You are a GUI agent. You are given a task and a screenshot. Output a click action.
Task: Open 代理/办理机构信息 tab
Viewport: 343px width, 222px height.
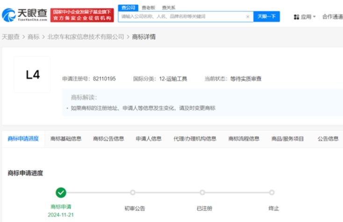195,139
